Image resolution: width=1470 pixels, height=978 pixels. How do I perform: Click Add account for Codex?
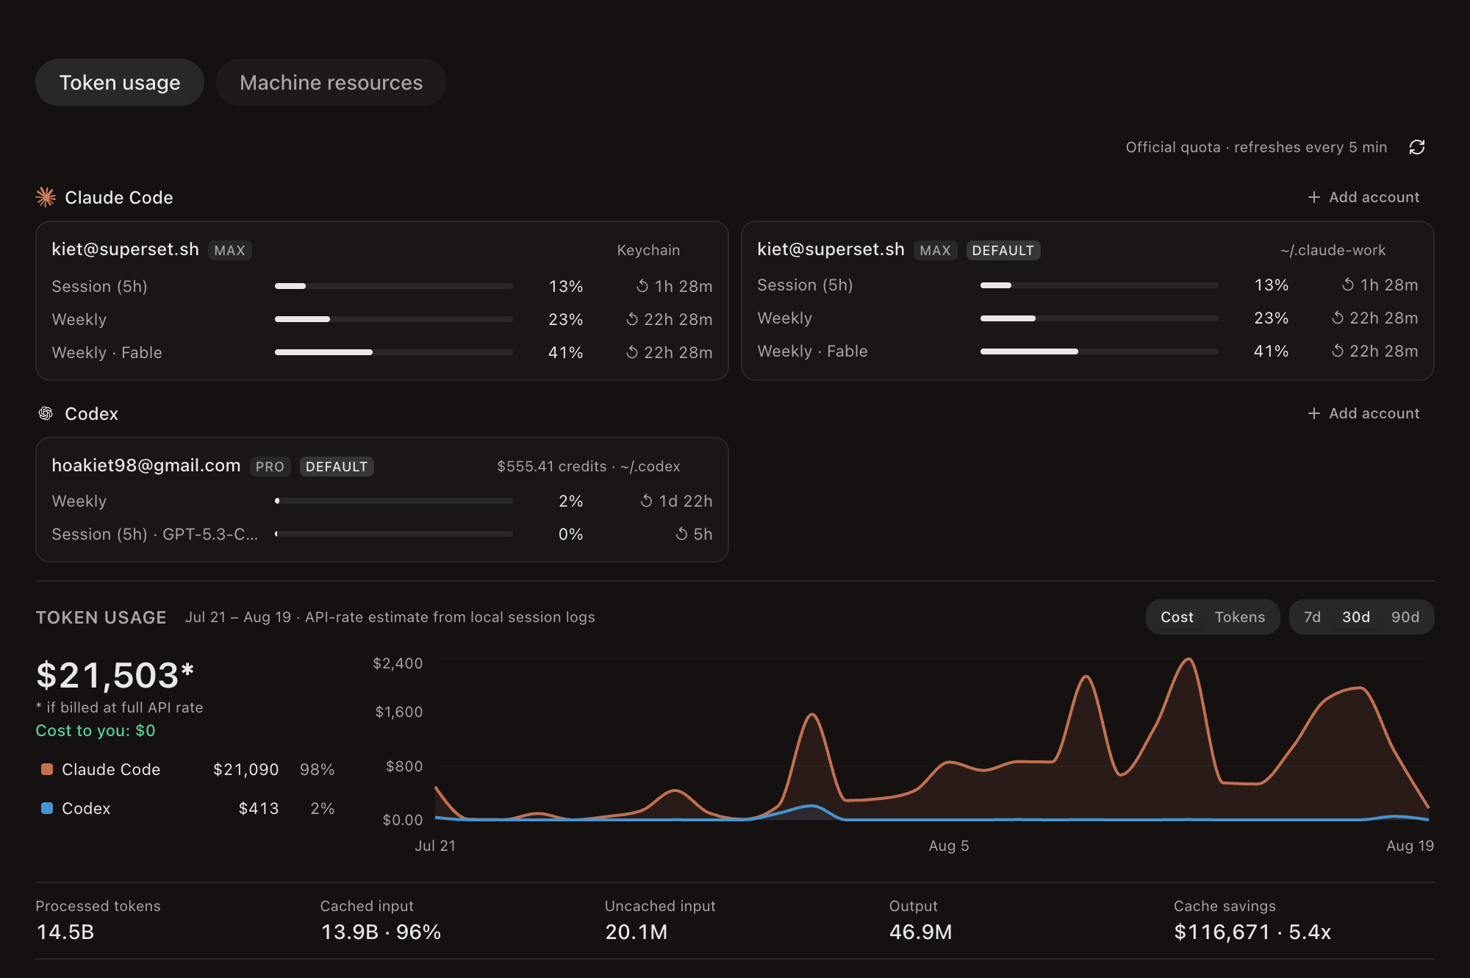[x=1363, y=413]
